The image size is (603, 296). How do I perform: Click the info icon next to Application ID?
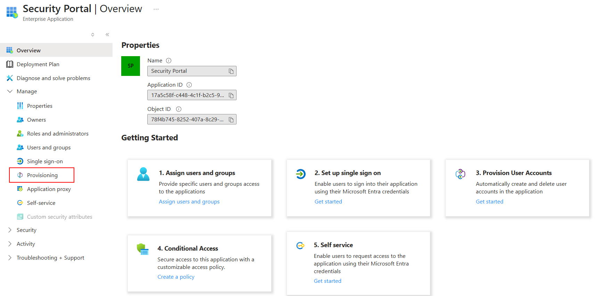[x=189, y=85]
